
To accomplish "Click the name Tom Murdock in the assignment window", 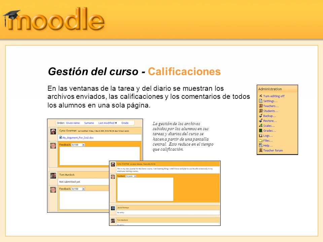I will [x=67, y=175].
